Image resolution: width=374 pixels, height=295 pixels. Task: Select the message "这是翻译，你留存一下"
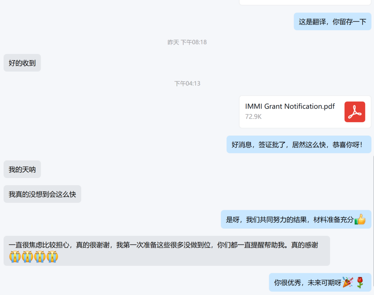click(x=332, y=22)
